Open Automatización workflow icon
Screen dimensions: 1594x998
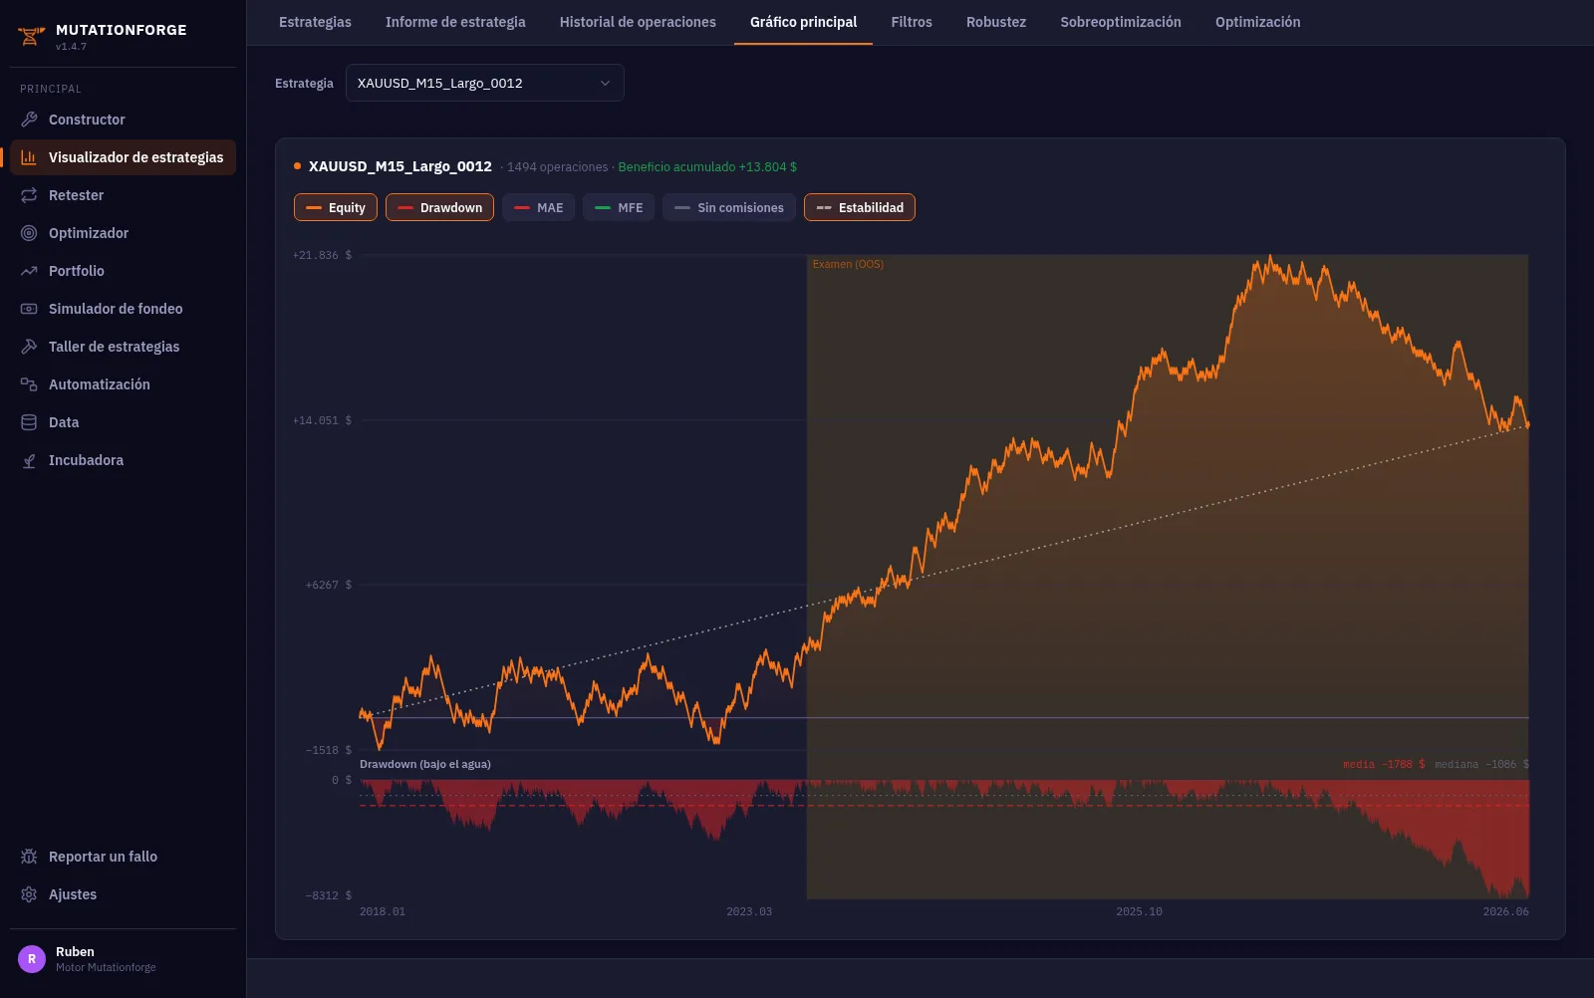(x=29, y=384)
